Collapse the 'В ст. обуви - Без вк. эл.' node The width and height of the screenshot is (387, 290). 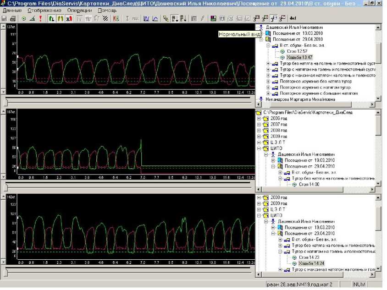coord(268,46)
